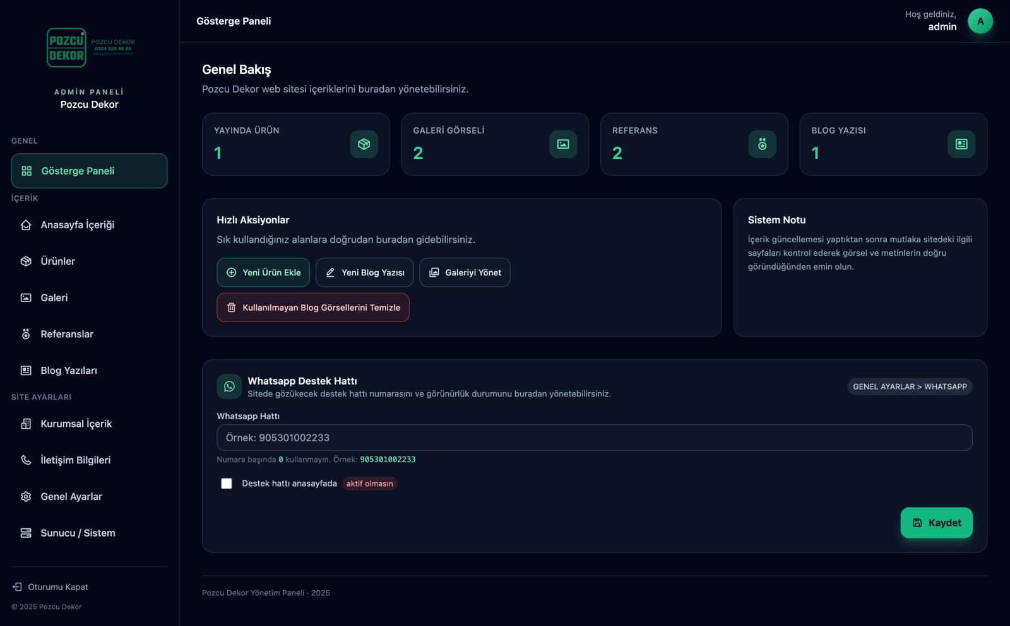Viewport: 1010px width, 626px height.
Task: Click the WhatsApp icon in Destek Hattı section
Action: click(x=229, y=386)
